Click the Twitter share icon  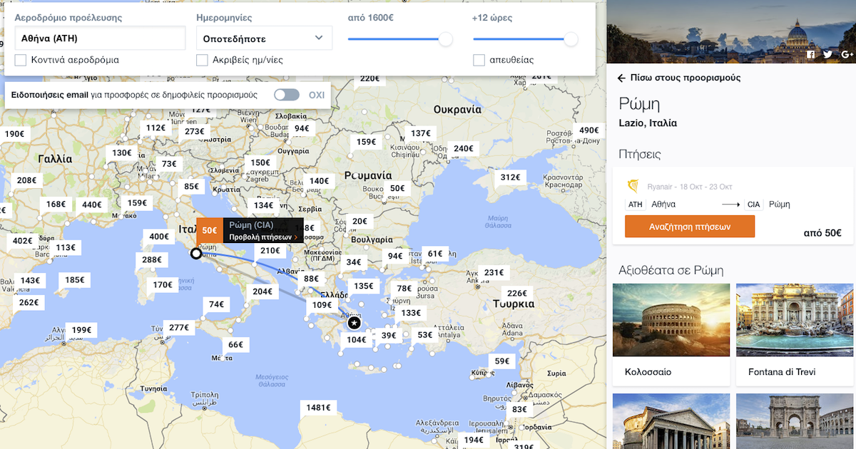(827, 55)
